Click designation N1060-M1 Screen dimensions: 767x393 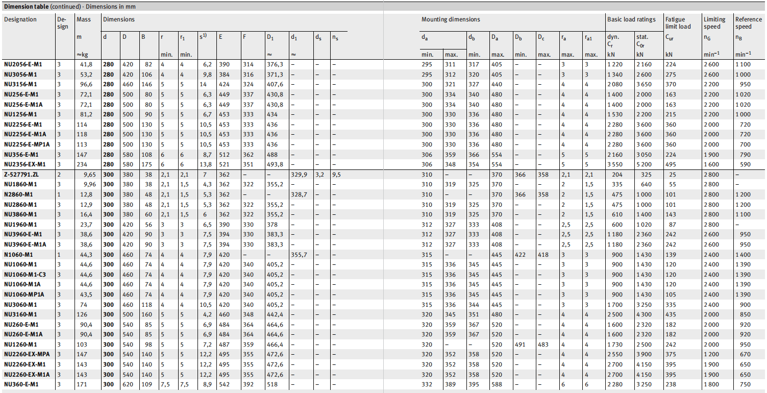click(x=18, y=254)
